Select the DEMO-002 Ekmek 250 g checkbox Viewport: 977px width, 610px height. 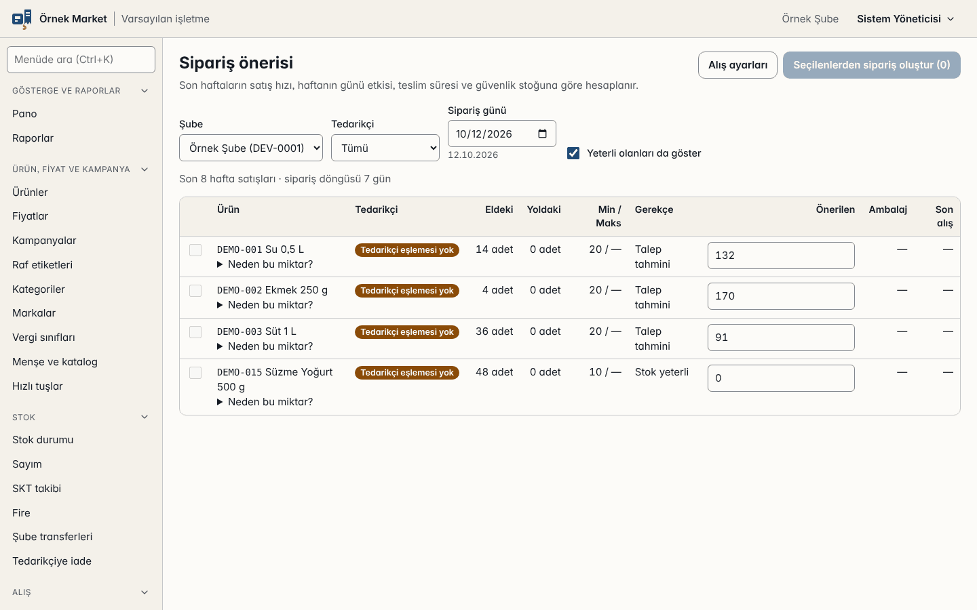(195, 291)
